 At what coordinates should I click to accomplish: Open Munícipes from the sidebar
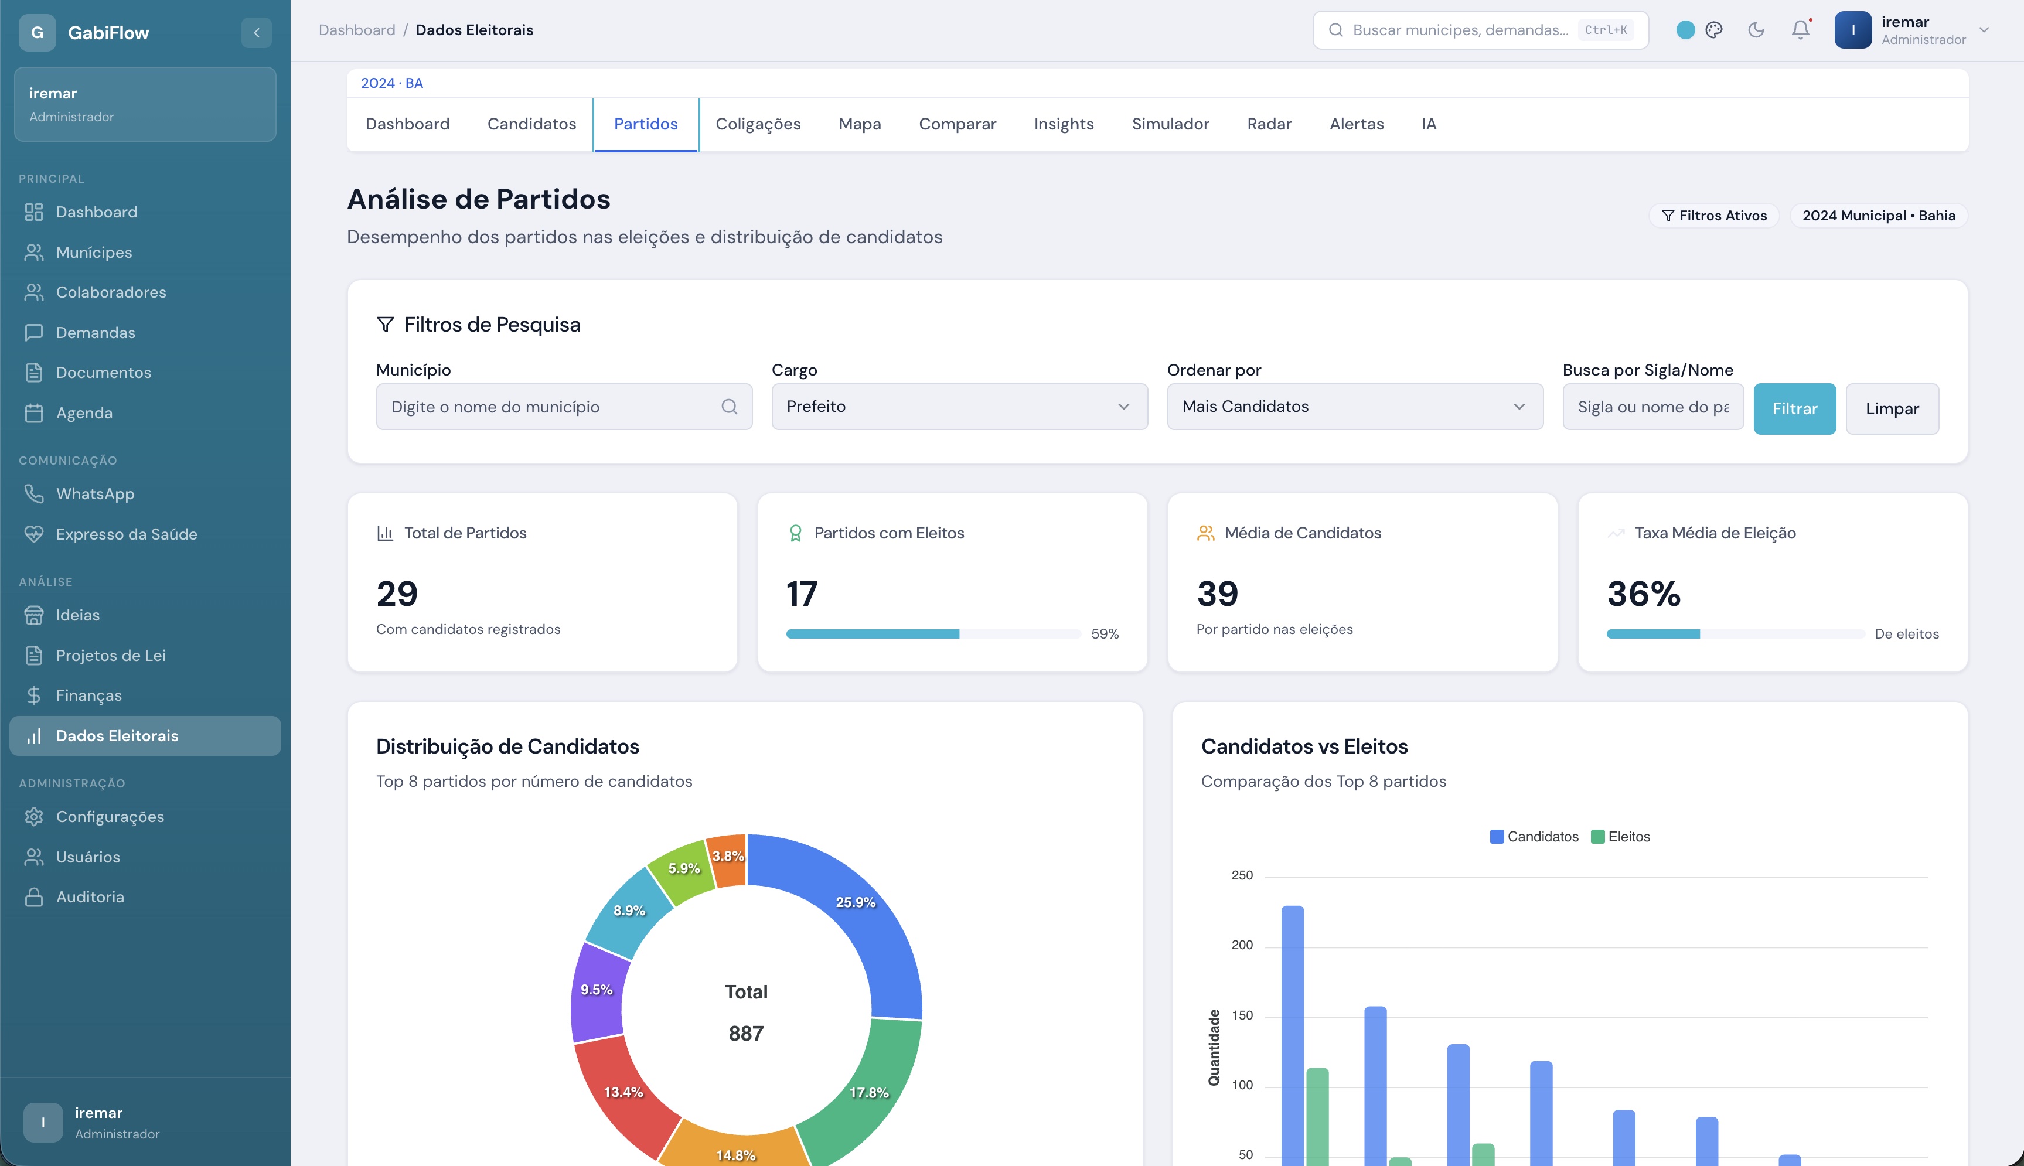145,253
